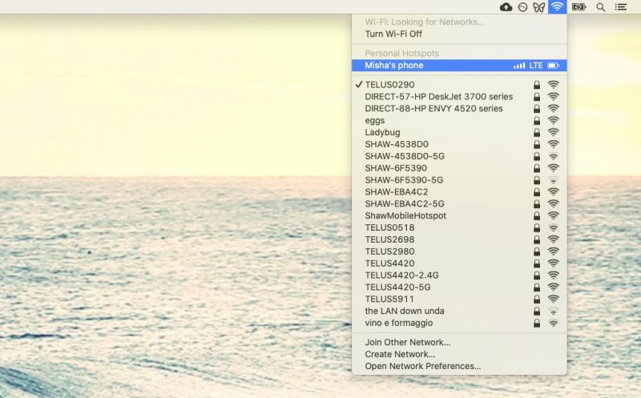Image resolution: width=641 pixels, height=398 pixels.
Task: Open the butterfly app menu bar icon
Action: pos(538,7)
